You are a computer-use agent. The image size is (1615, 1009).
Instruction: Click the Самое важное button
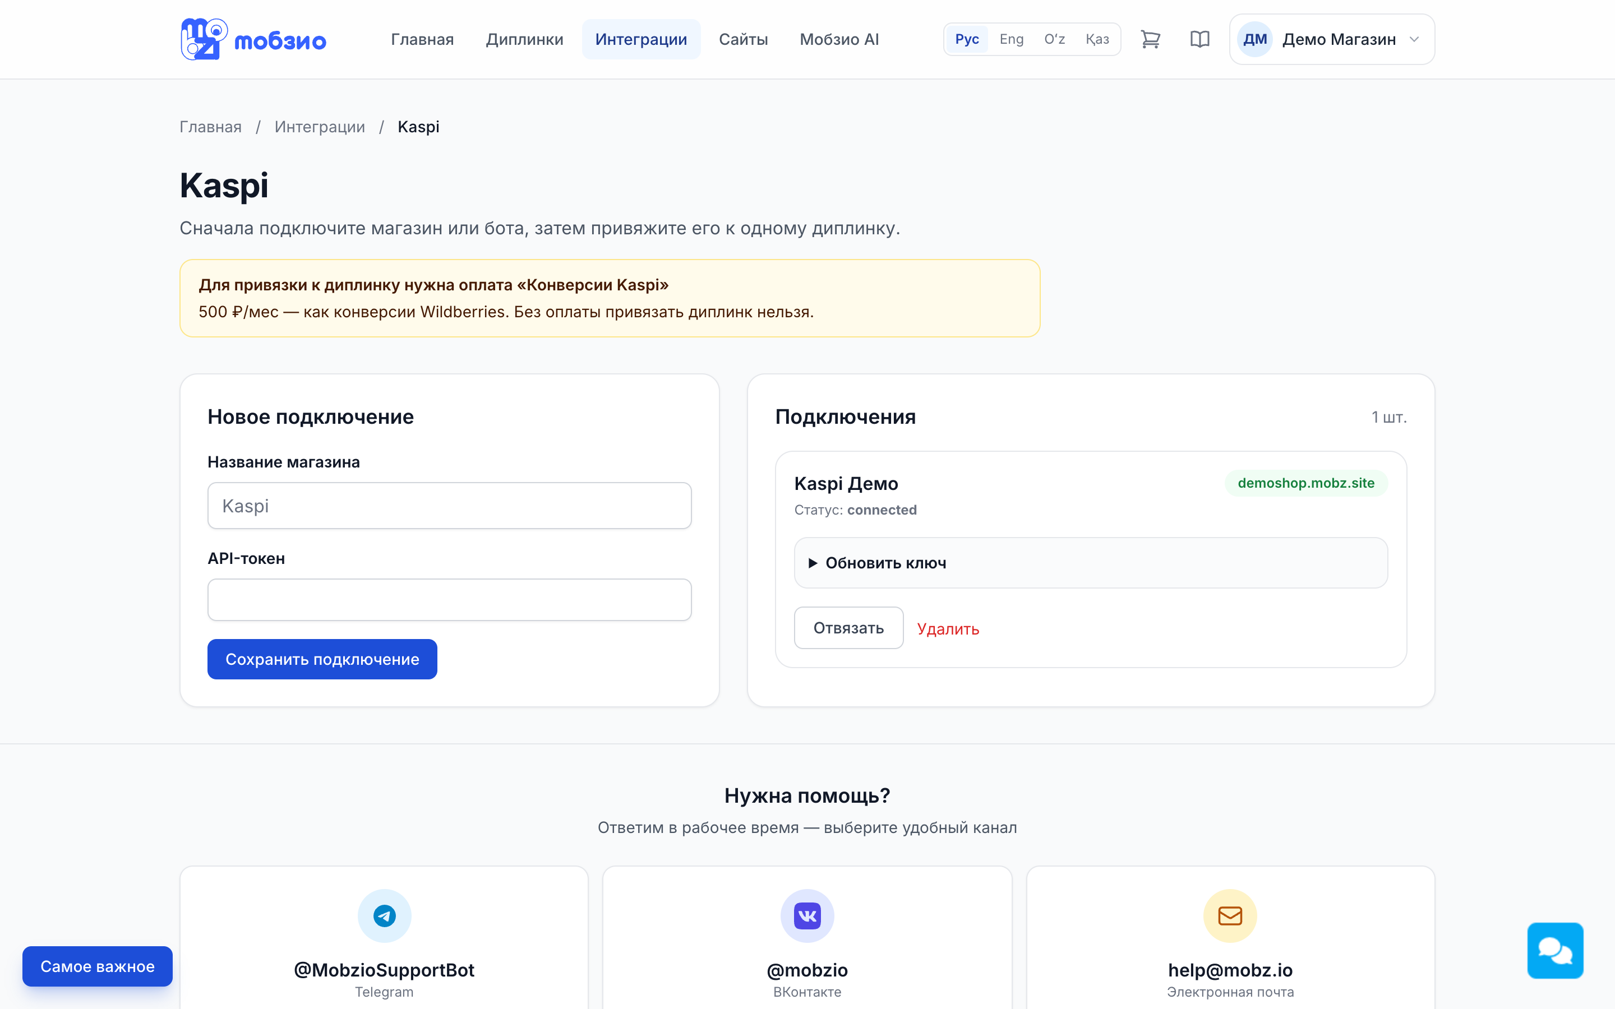tap(98, 966)
